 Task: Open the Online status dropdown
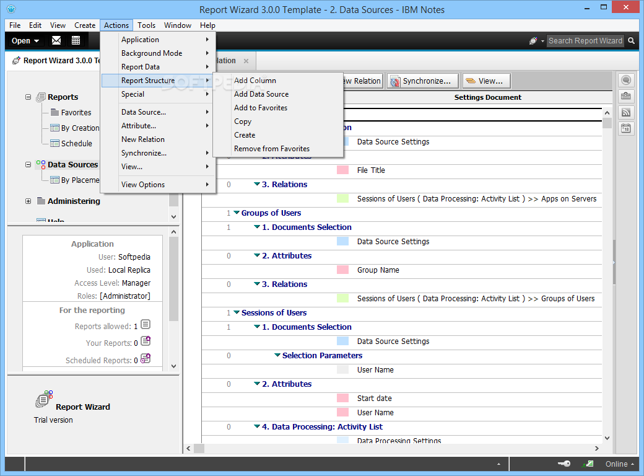point(619,464)
